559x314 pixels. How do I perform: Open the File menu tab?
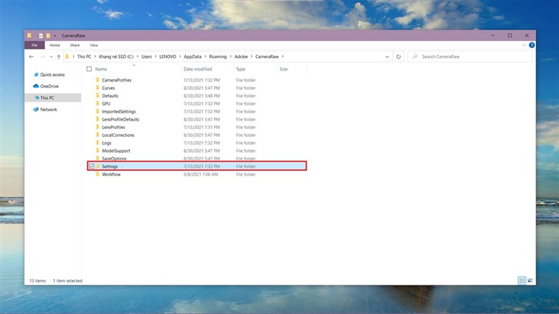click(x=34, y=45)
